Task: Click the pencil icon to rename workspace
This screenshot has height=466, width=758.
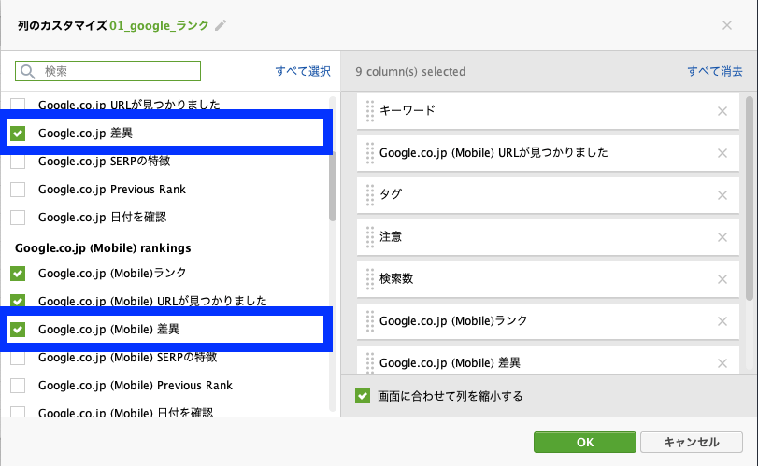Action: 221,25
